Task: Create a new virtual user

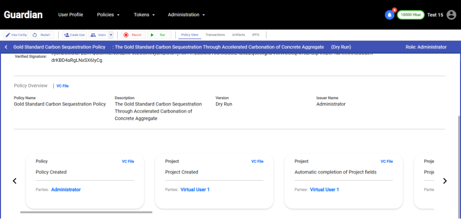Action: [x=74, y=35]
